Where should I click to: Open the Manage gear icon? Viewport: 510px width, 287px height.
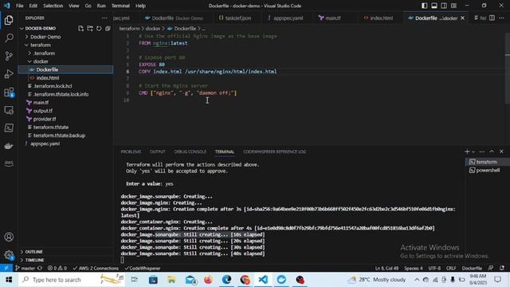point(9,255)
